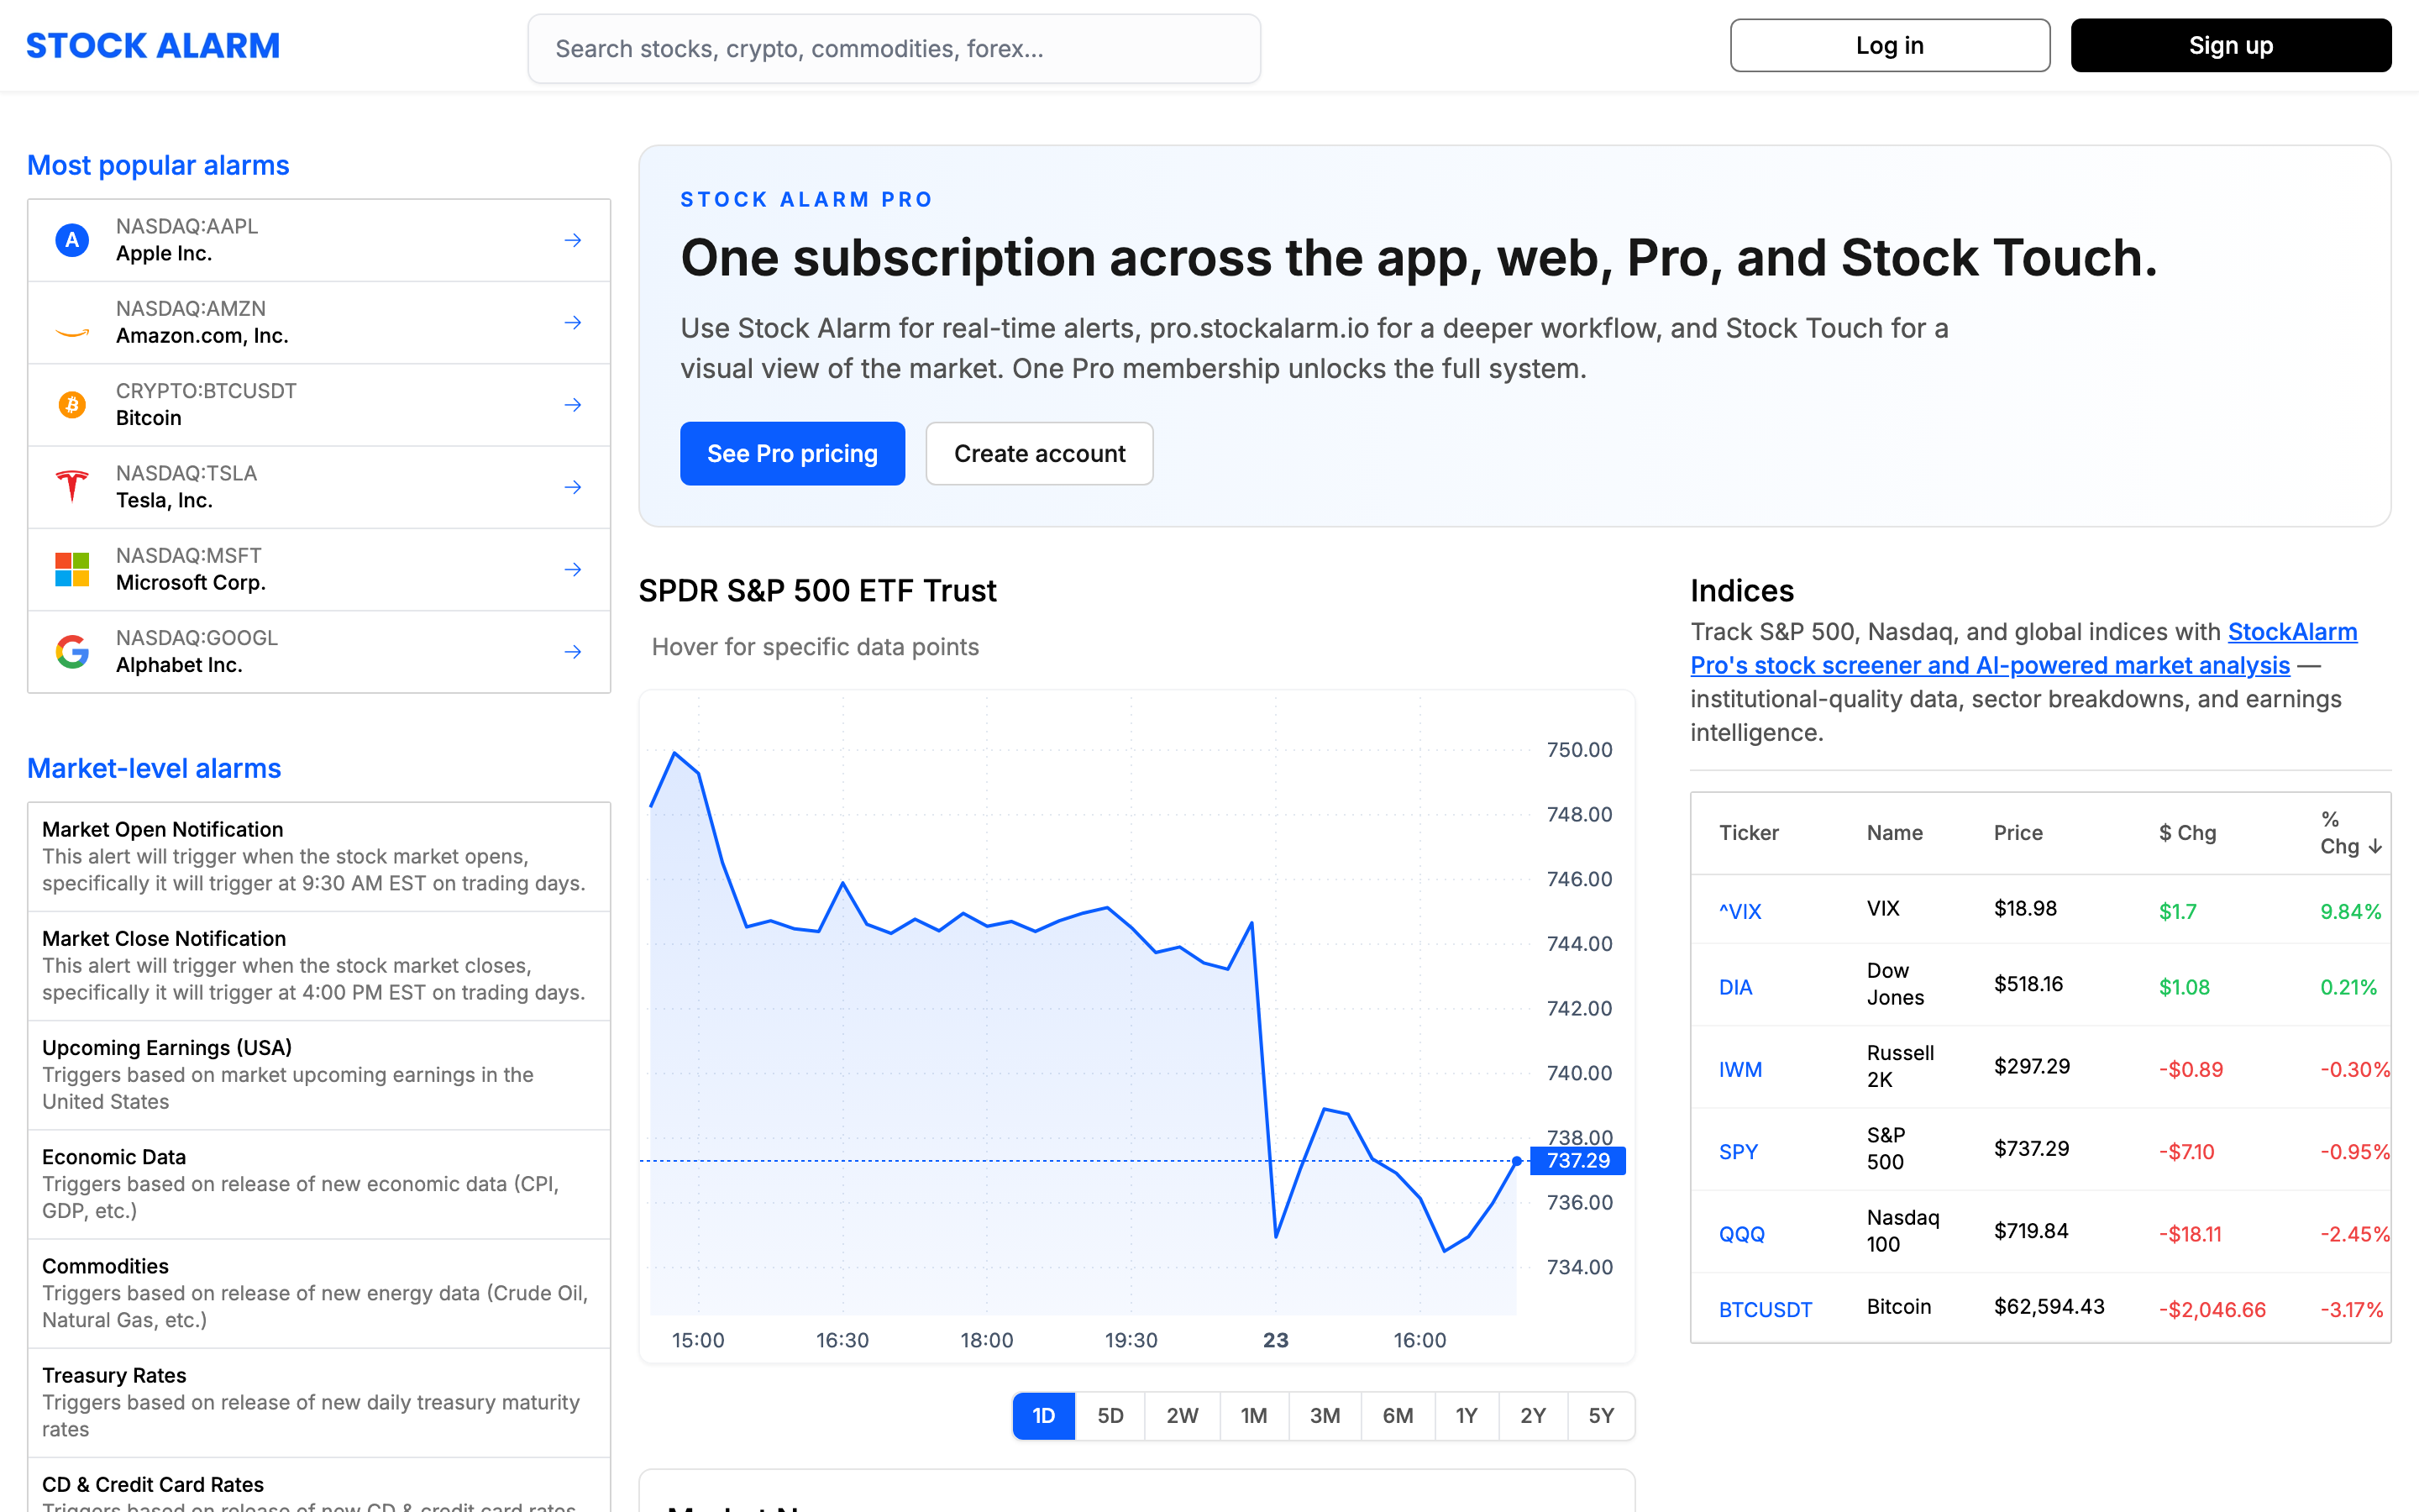2419x1512 pixels.
Task: Switch chart to 2W range
Action: tap(1183, 1416)
